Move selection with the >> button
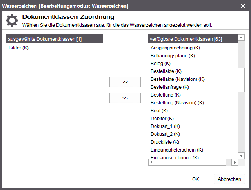The width and height of the screenshot is (251, 190). 125,98
